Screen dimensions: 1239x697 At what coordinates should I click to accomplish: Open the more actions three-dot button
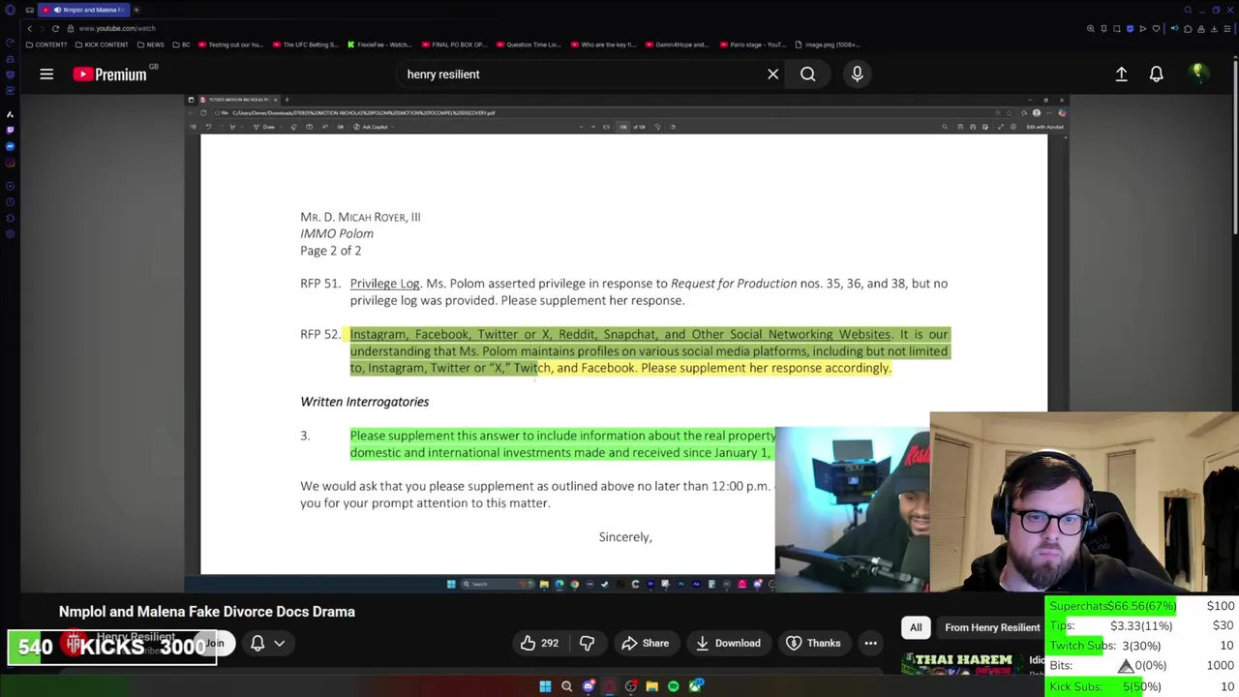[870, 643]
